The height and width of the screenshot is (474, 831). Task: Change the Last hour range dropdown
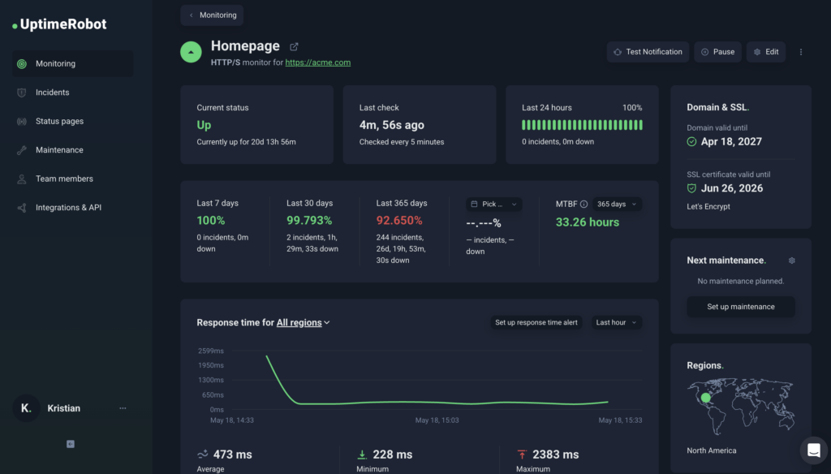617,322
